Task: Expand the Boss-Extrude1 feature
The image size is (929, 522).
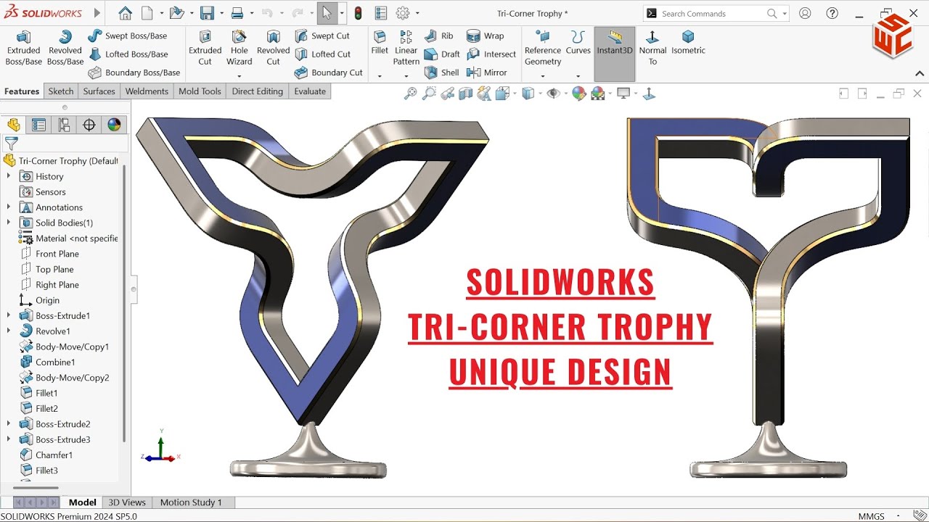Action: (9, 315)
